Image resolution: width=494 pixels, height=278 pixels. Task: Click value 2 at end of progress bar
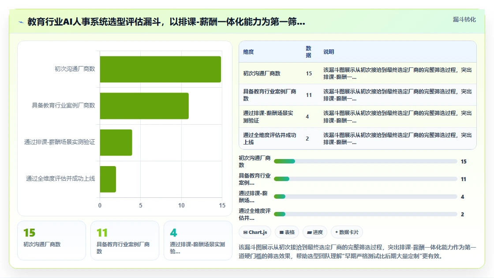point(462,215)
